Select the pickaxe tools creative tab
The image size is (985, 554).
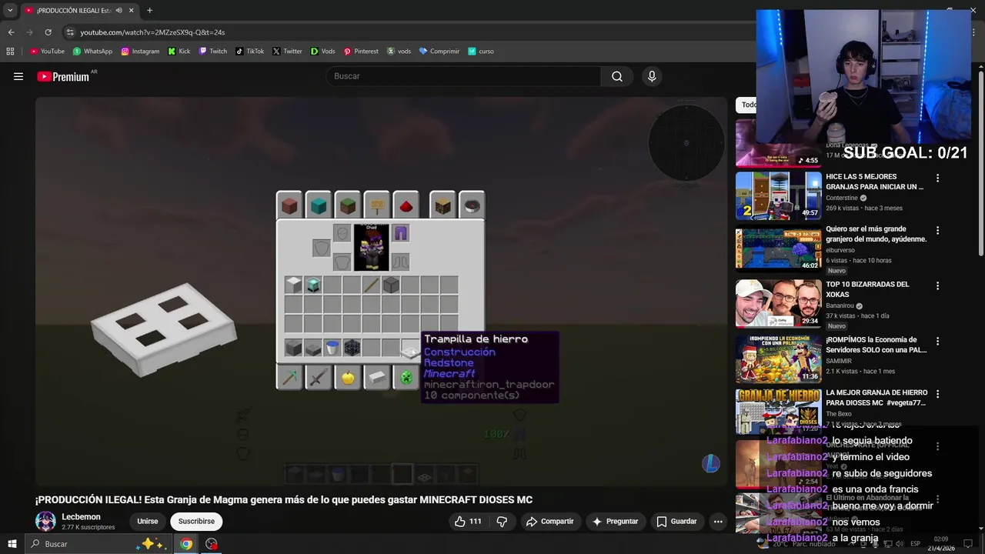pos(289,377)
